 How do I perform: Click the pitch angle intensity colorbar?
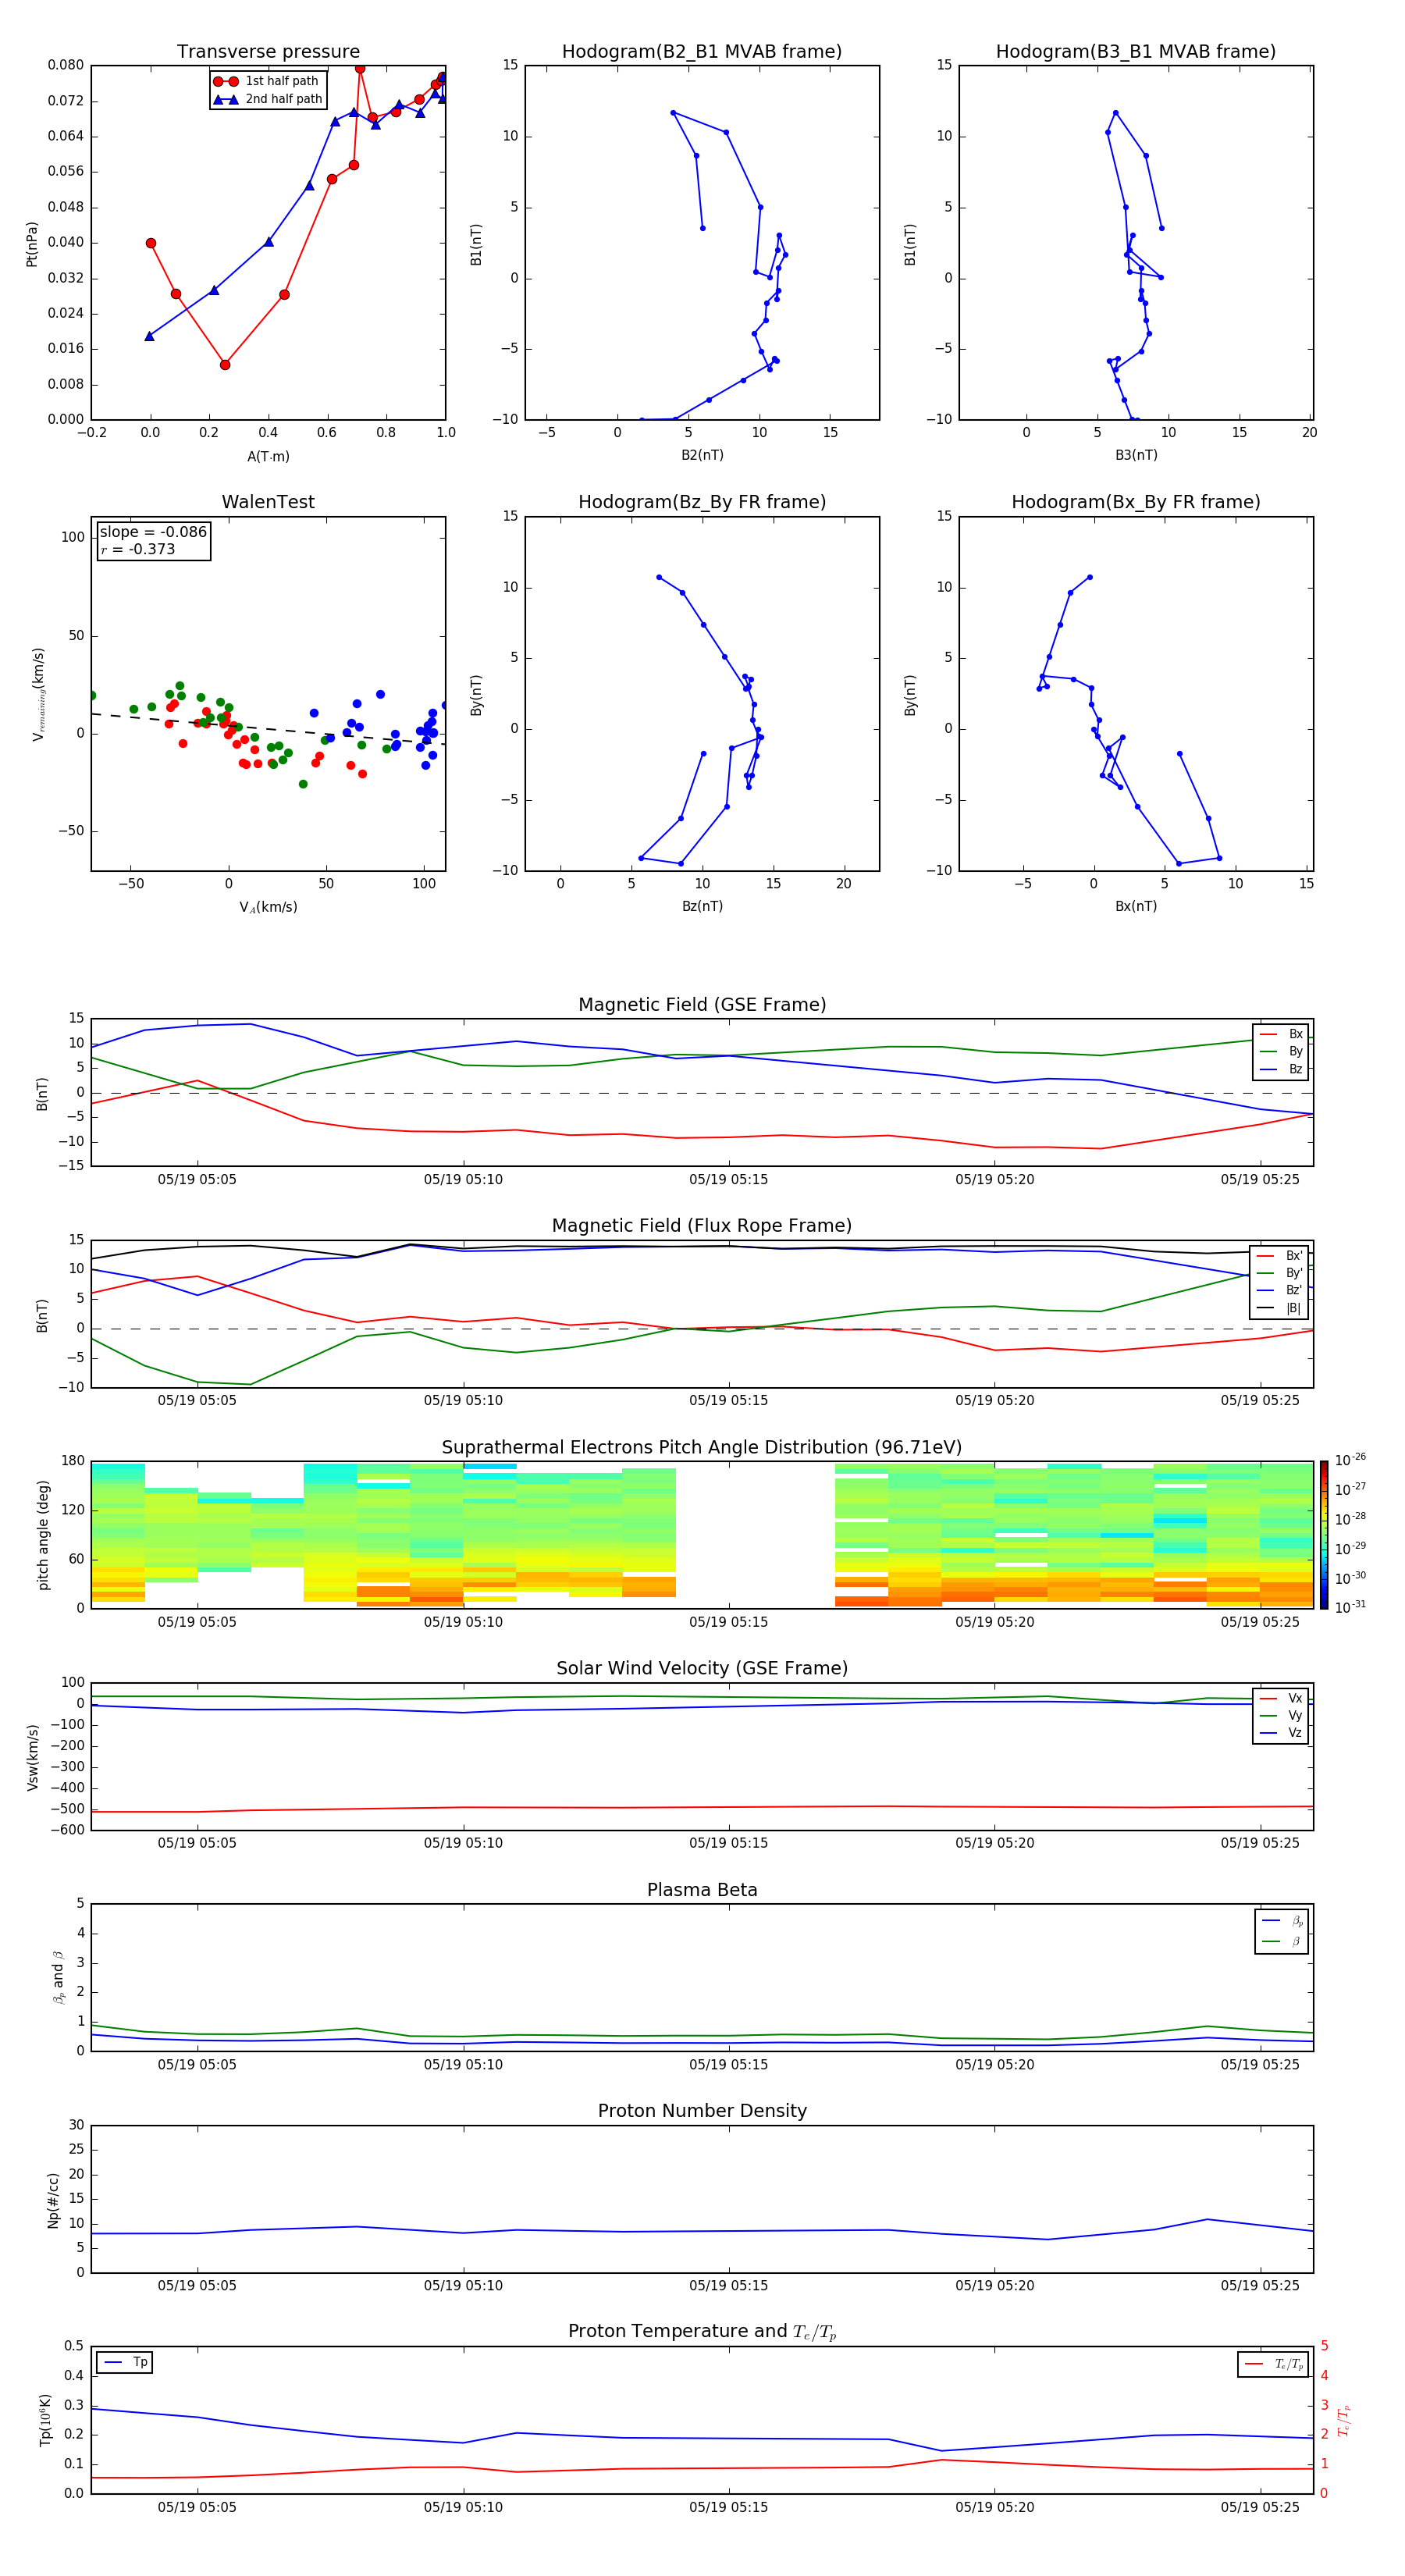(1324, 1535)
